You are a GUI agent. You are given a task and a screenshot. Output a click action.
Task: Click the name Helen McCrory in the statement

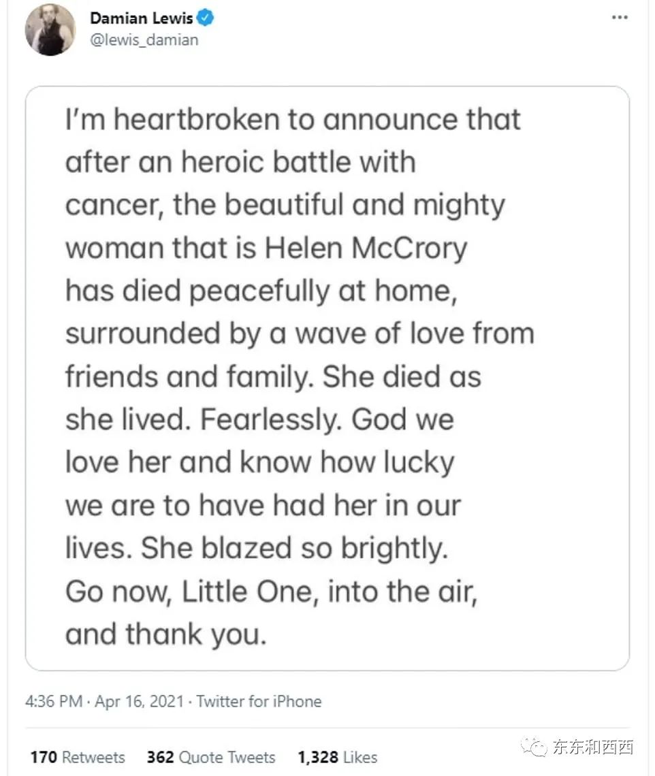tap(366, 248)
